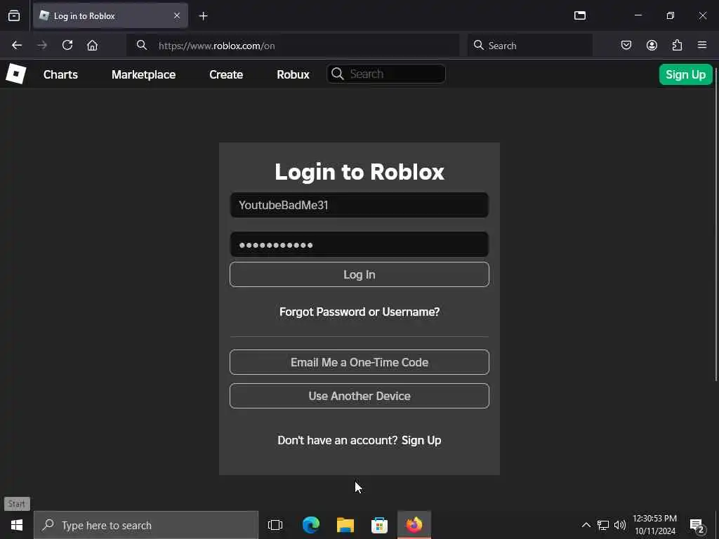Open File Explorer from taskbar

[345, 525]
